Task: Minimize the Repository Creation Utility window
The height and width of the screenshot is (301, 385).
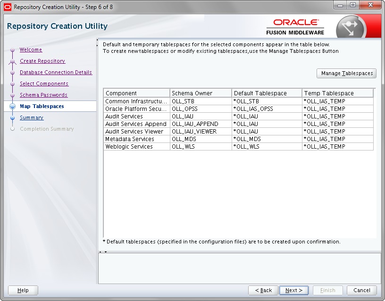Action: point(340,5)
